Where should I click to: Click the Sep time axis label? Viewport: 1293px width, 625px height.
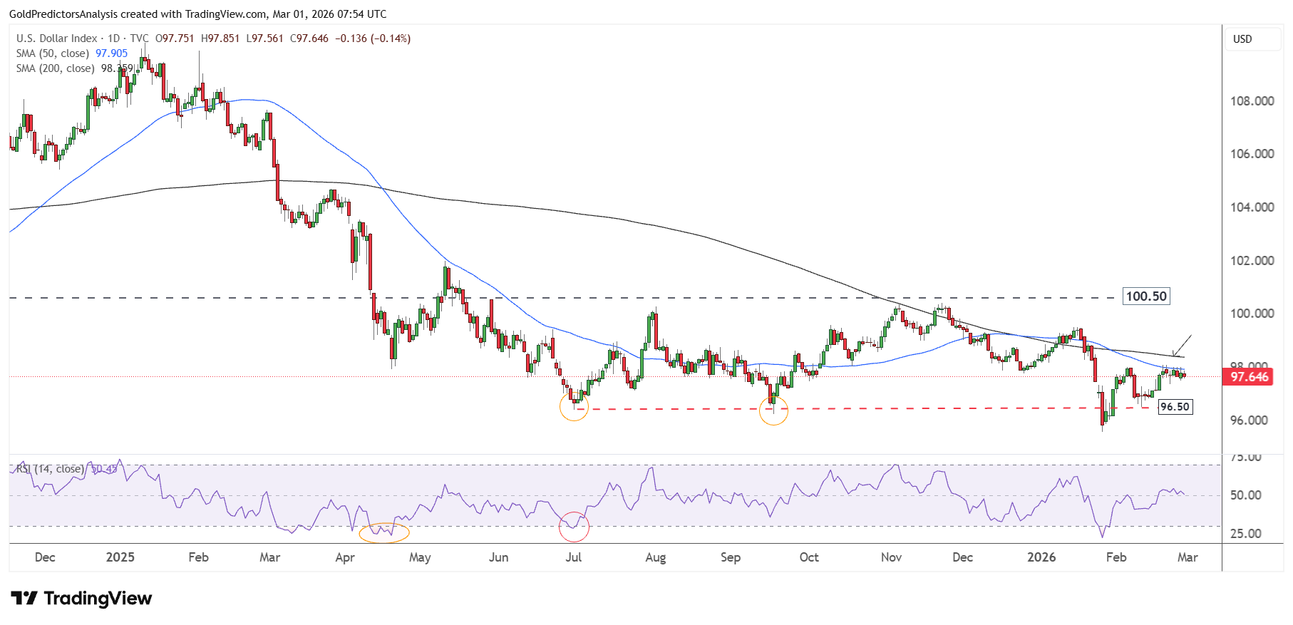tap(731, 557)
